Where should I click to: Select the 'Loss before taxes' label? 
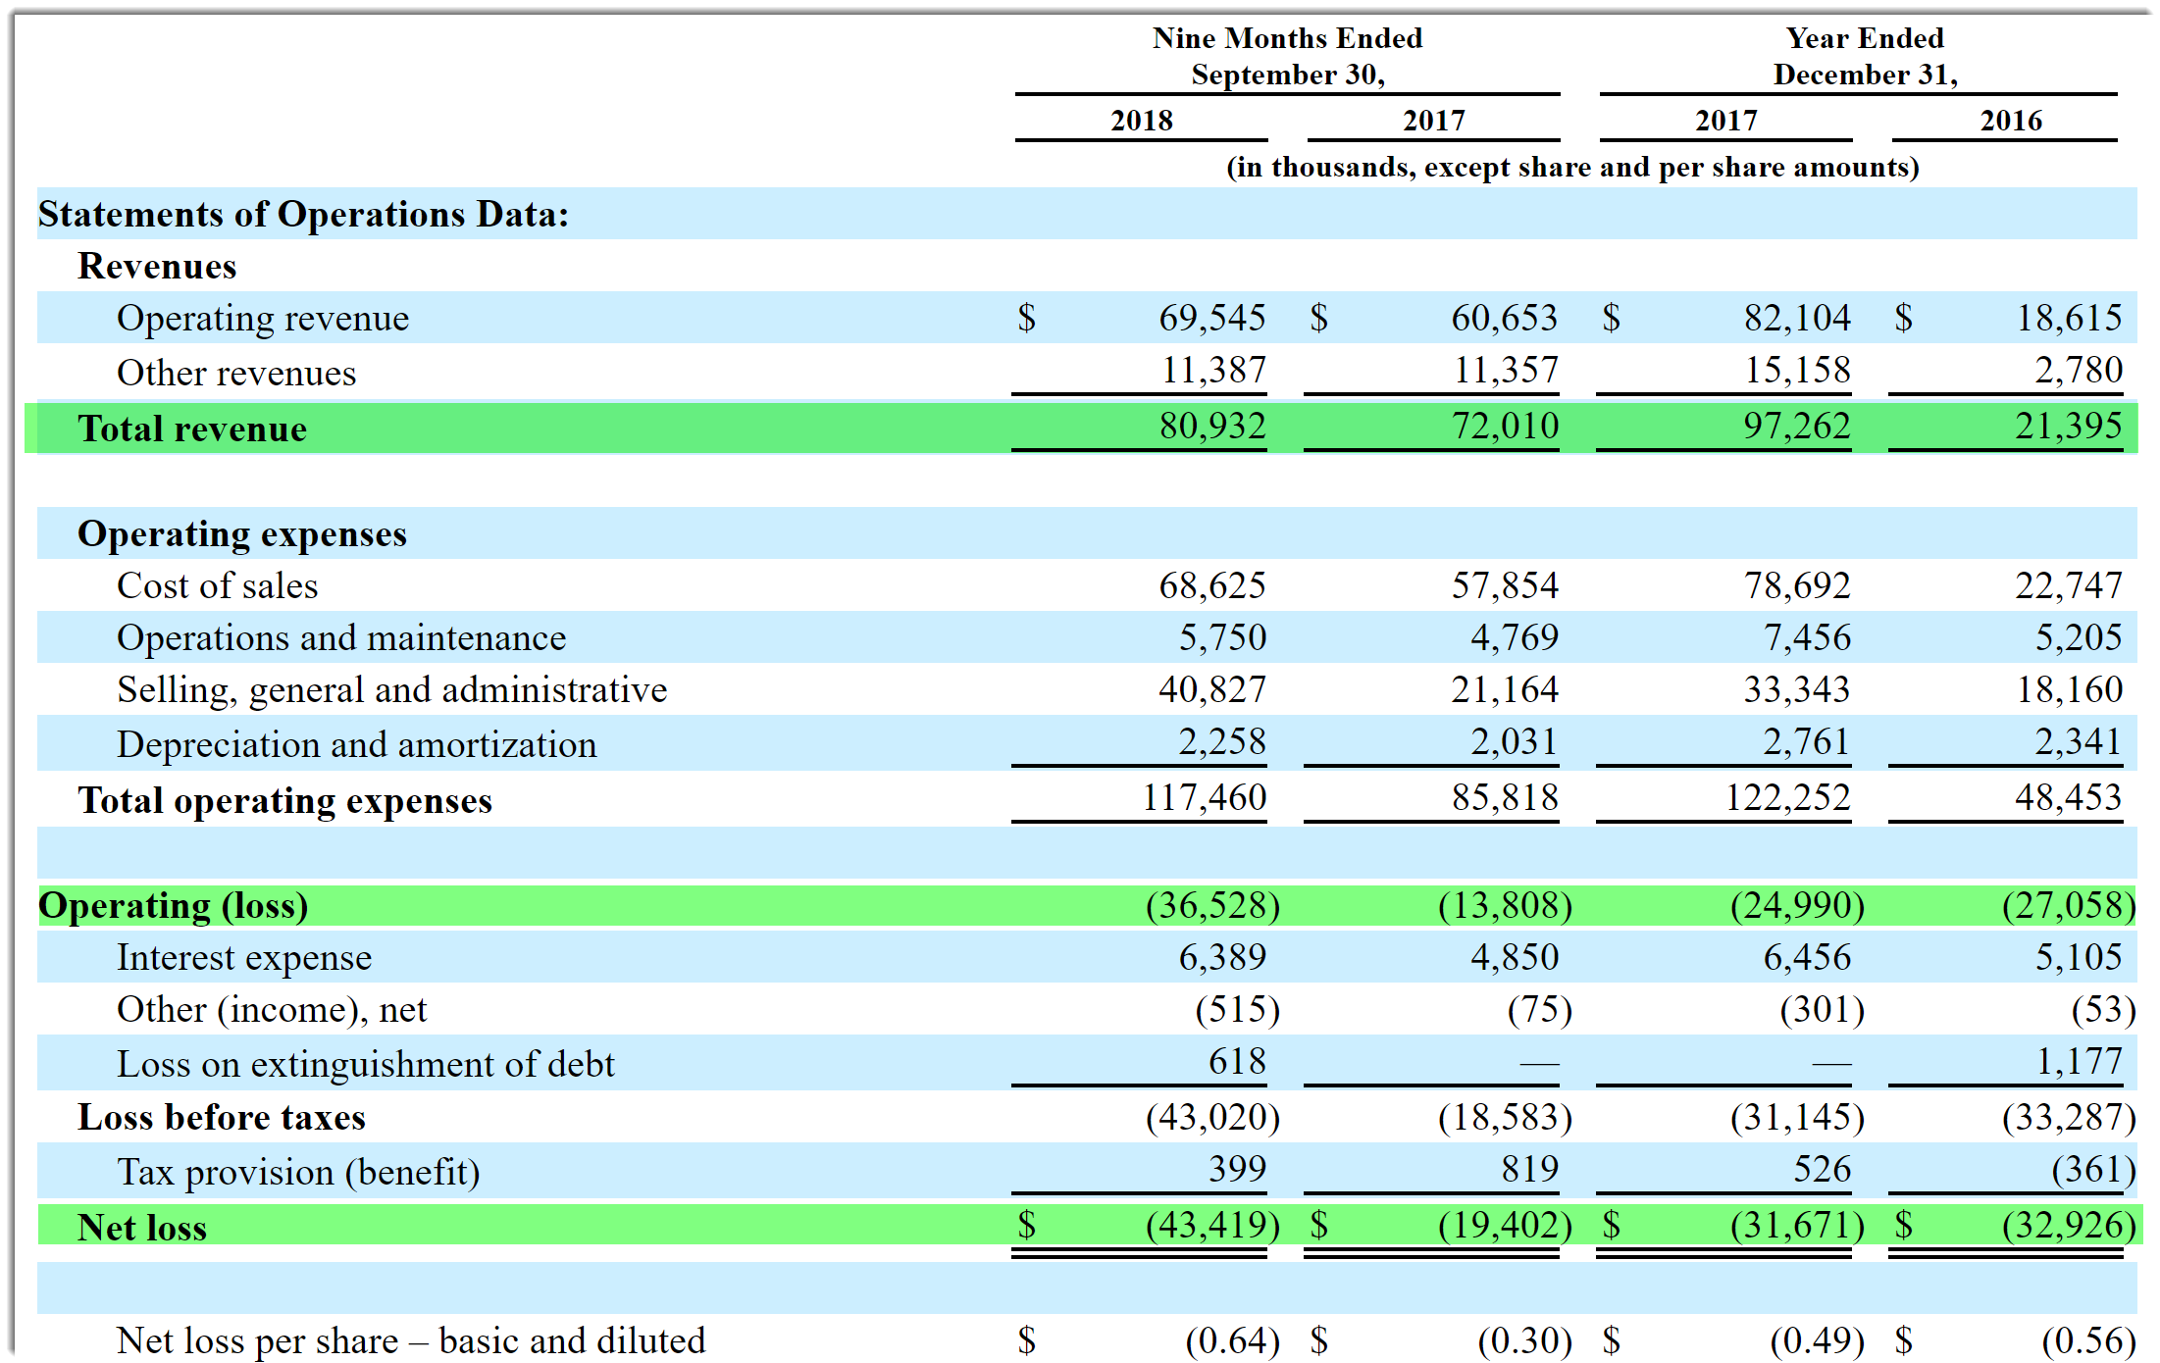pos(222,1117)
